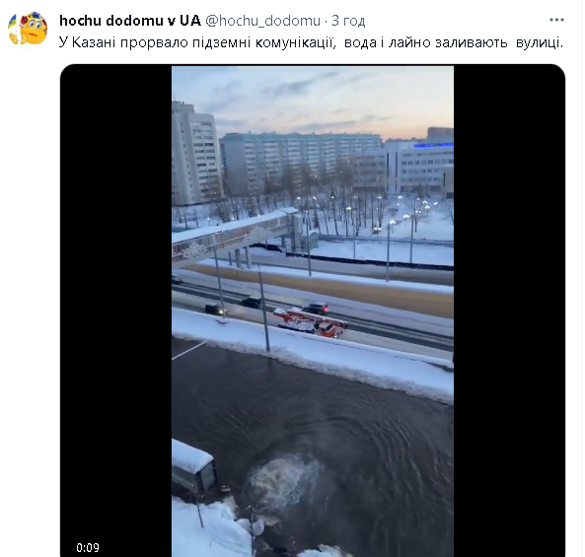585x557 pixels.
Task: Open the tweet's '3 год' timestamp
Action: click(x=348, y=21)
